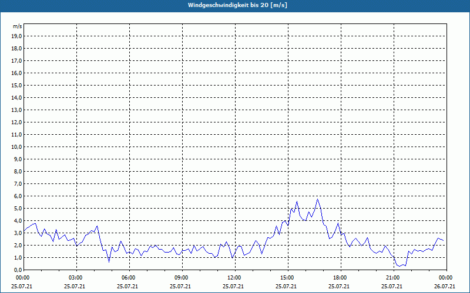This screenshot has height=293, width=470.
Task: Click the "10,0" y-axis label
Action: pyautogui.click(x=16, y=147)
